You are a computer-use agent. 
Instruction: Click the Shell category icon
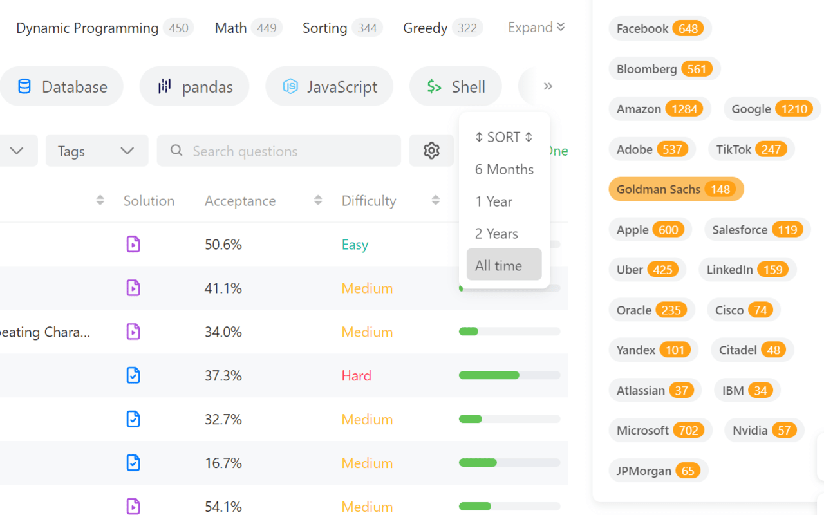[x=435, y=87]
